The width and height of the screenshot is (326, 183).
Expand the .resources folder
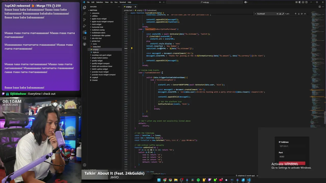coord(90,13)
